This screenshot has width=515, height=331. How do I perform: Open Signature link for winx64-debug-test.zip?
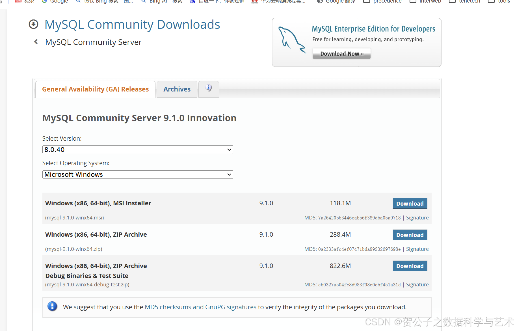tap(417, 285)
